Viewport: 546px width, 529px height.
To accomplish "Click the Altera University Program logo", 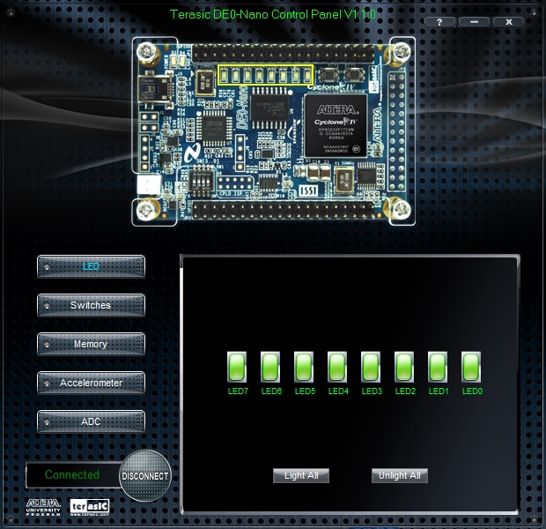I will point(43,507).
